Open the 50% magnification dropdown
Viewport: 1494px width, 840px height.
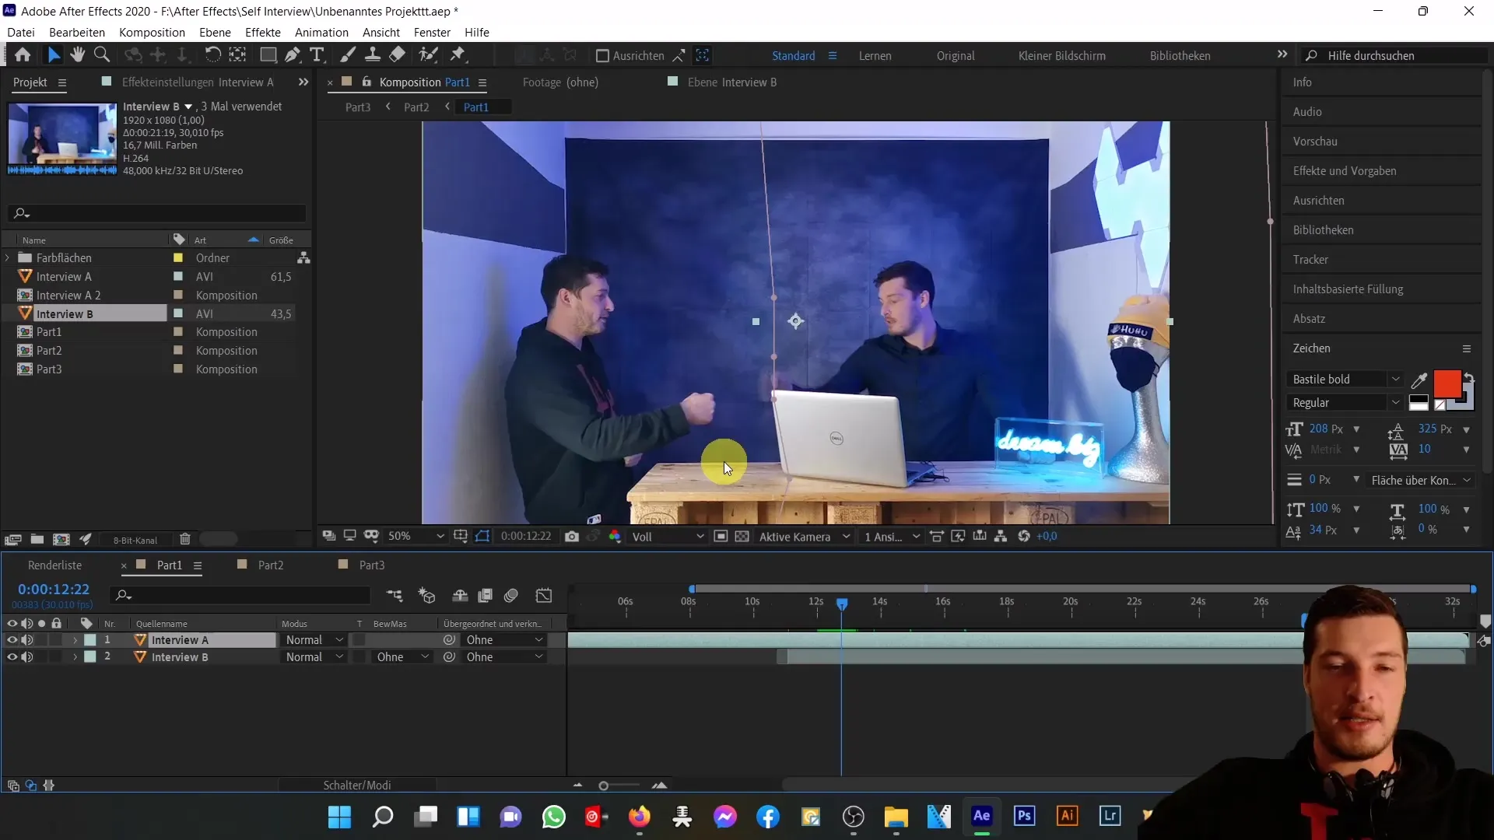416,537
